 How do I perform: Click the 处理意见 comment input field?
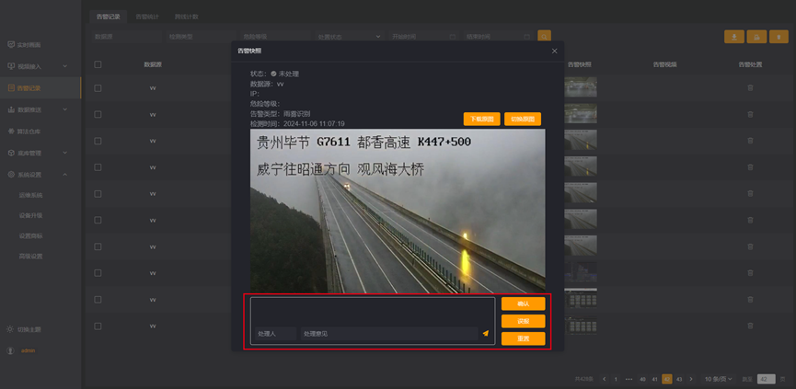[x=389, y=334]
